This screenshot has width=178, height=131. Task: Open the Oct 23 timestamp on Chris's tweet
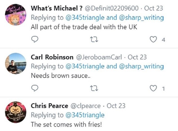[x=116, y=106]
